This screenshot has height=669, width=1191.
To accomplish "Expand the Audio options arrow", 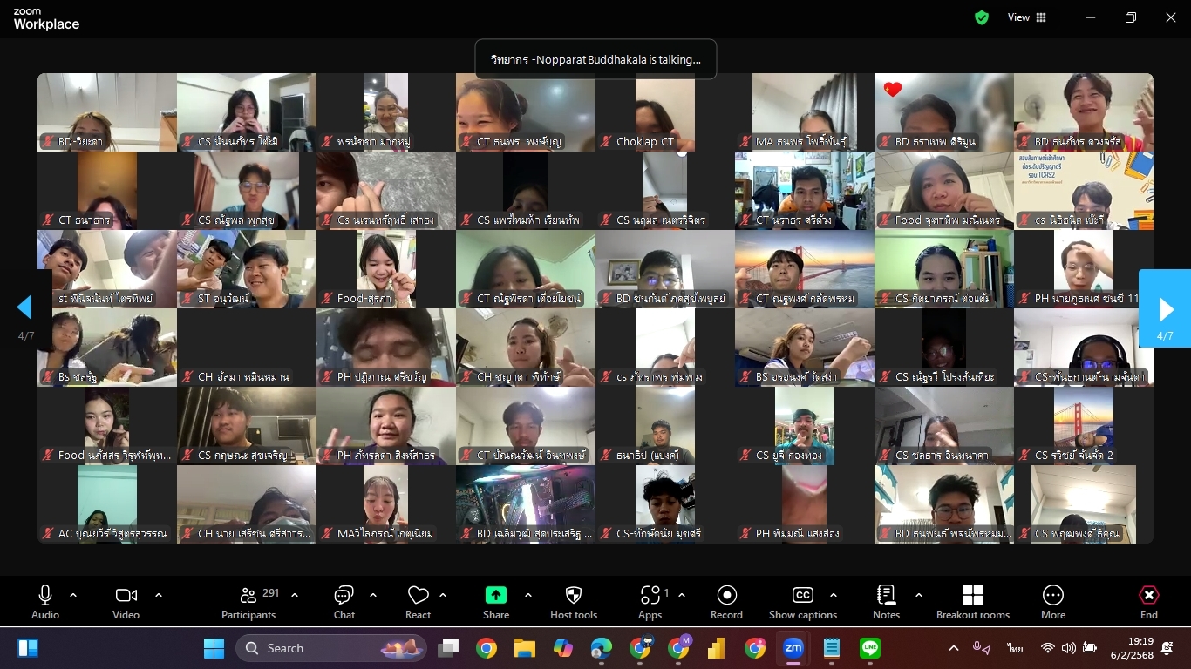I will pos(73,595).
